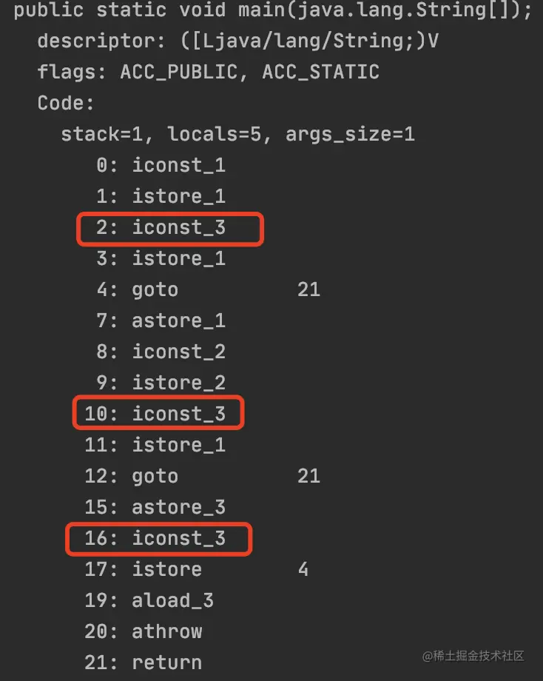Click the 21: return instruction
Screen dimensions: 543x681
tap(144, 663)
